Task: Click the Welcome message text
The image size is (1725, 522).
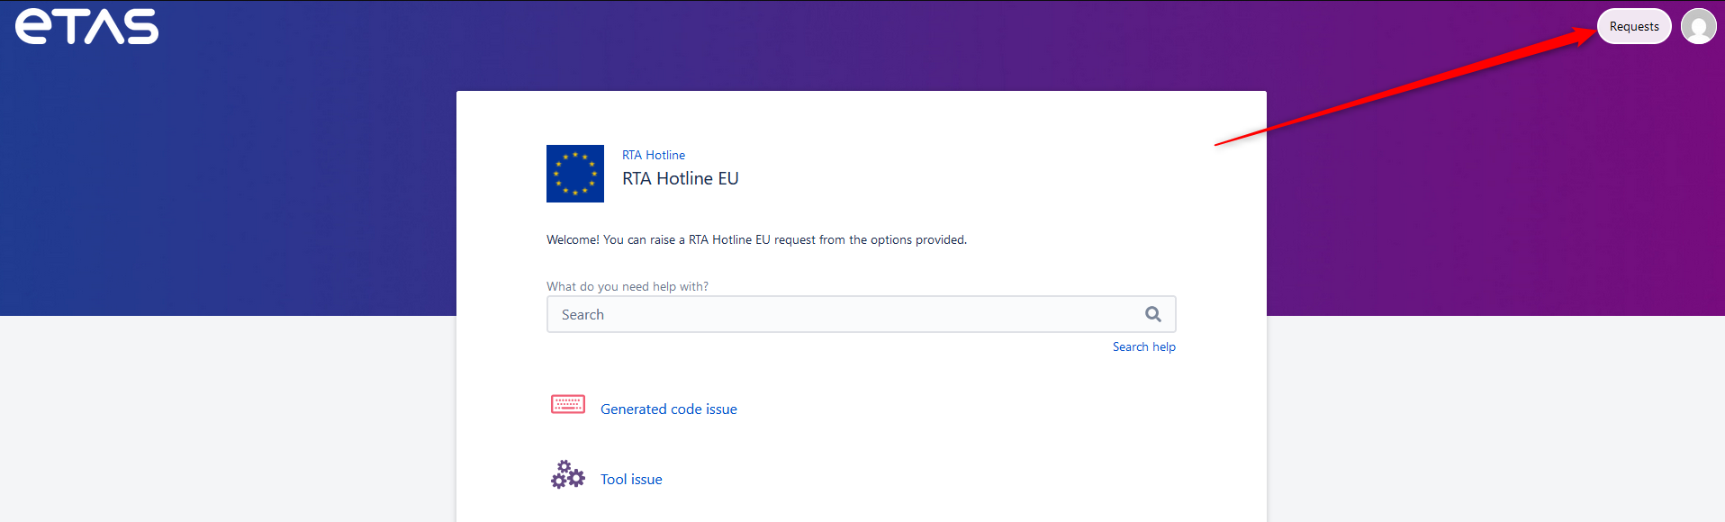Action: (756, 239)
